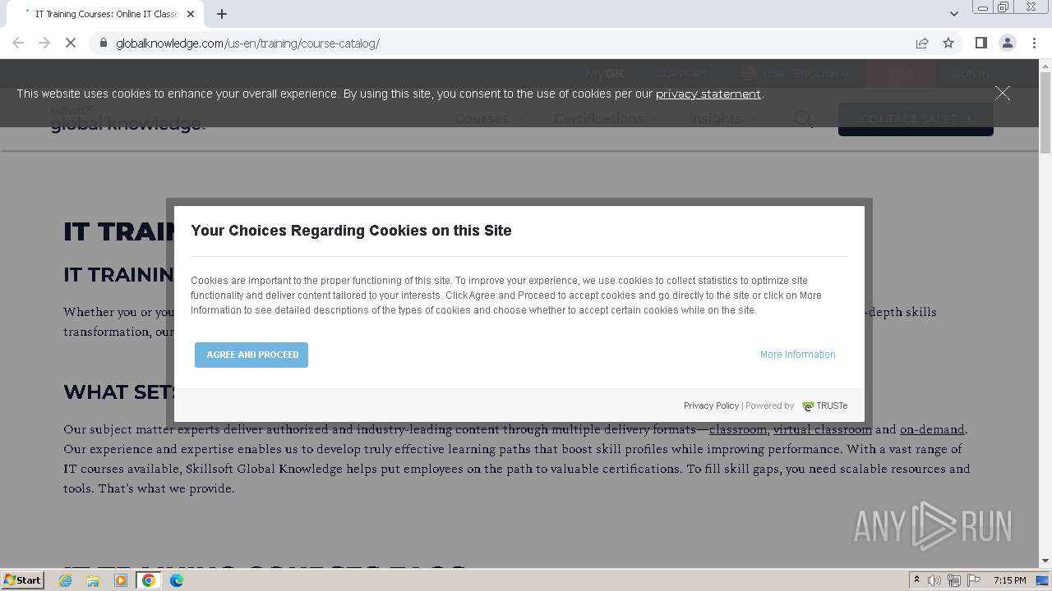Open Action Center flag icon
This screenshot has width=1052, height=591.
tap(974, 580)
